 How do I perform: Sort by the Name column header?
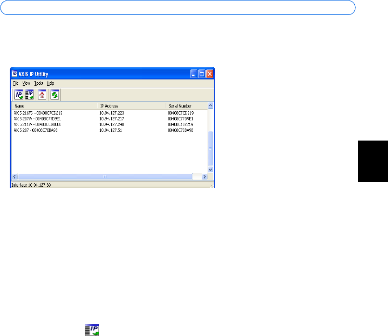[54, 106]
